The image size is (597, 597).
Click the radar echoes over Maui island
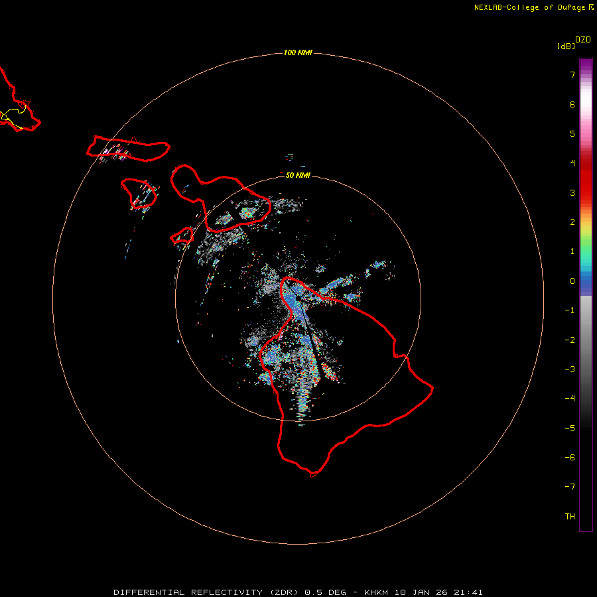click(247, 212)
